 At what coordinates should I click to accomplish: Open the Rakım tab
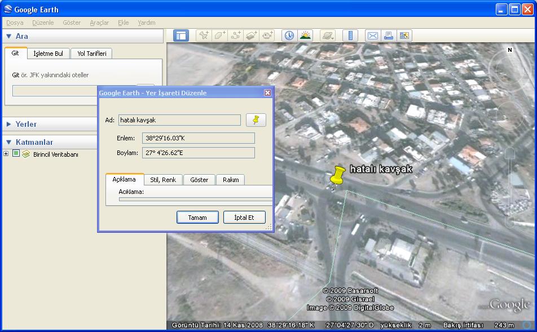click(x=231, y=180)
